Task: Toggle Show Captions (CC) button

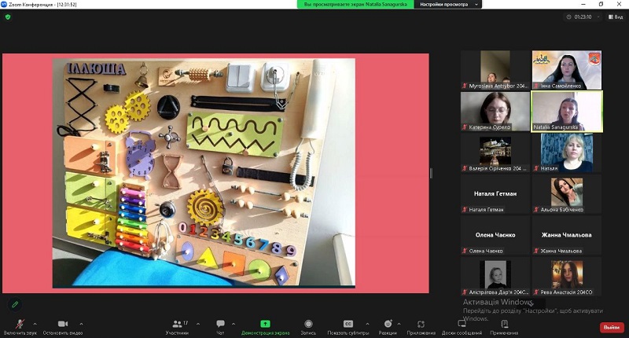Action: click(x=348, y=325)
